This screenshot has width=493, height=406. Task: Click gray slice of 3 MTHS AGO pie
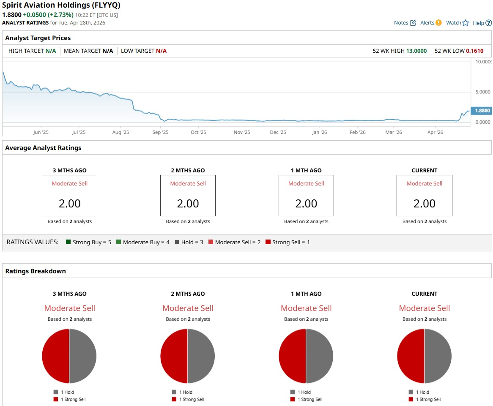tap(83, 356)
